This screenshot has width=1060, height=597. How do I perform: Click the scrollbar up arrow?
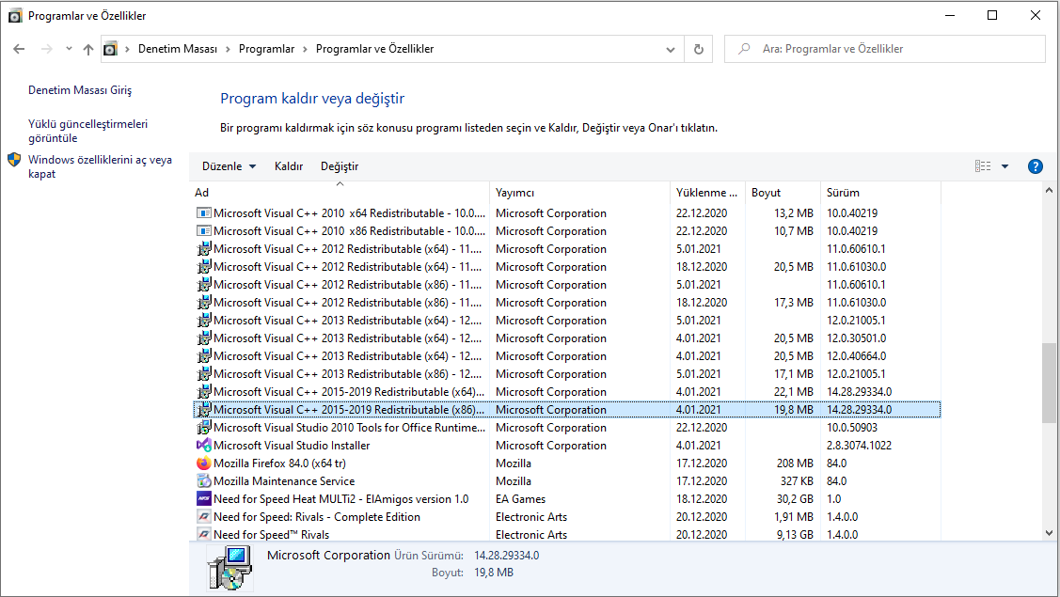1049,191
